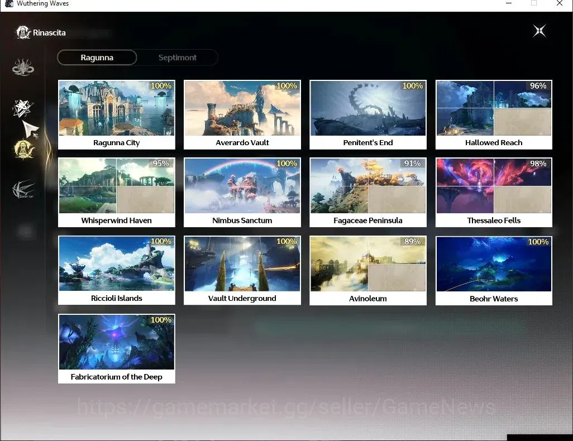This screenshot has width=573, height=441.
Task: Click the 96% progress on Hallowed Reach
Action: tap(538, 86)
